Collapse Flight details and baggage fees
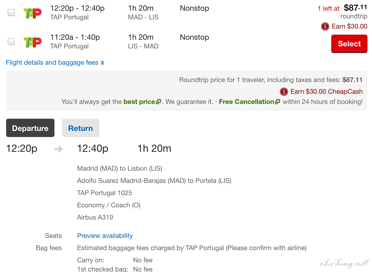The image size is (372, 272). 55,63
